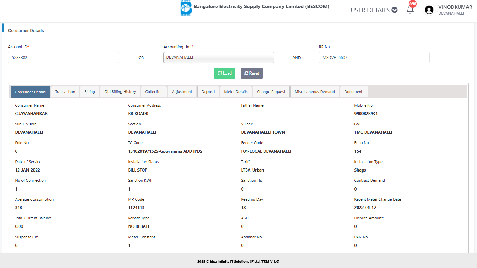Switch to the Transaction tab
Screen dimensions: 477x268
click(65, 92)
